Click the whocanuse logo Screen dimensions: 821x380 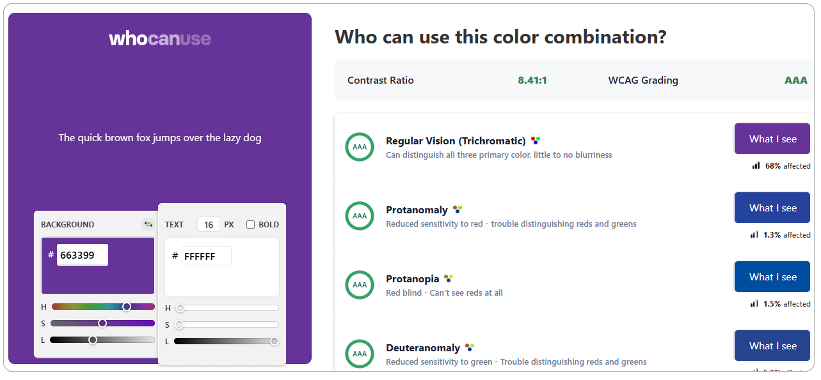click(x=160, y=39)
